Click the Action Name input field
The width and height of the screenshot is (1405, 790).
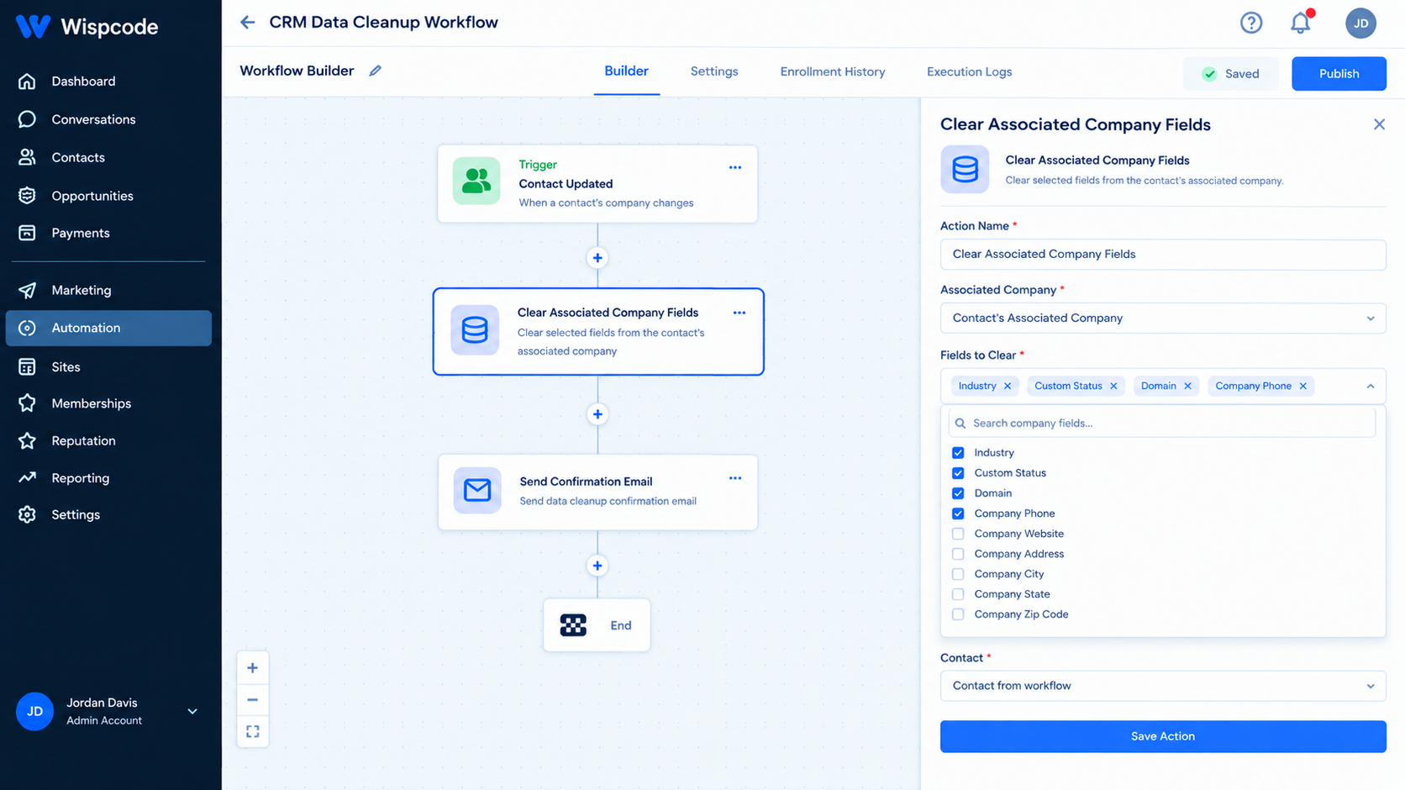click(1163, 255)
